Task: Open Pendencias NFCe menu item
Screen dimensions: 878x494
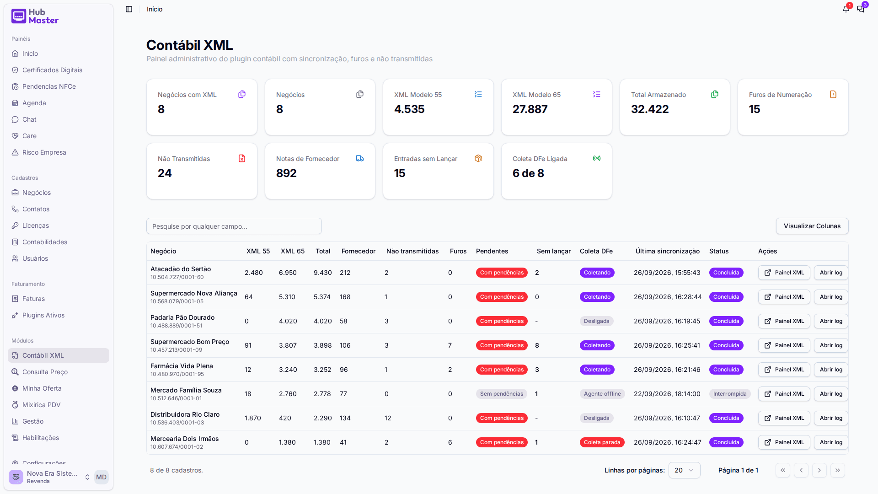Action: point(59,86)
